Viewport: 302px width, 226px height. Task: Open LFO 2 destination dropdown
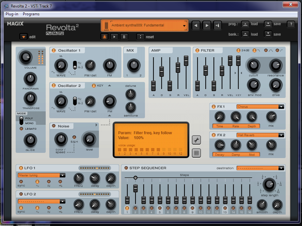tap(41, 202)
